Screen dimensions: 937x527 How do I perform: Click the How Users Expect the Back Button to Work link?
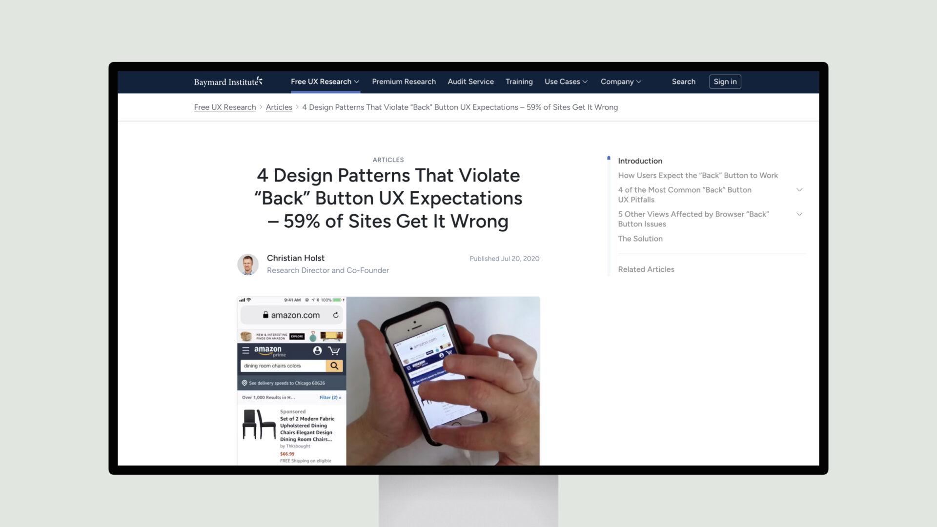[697, 174]
